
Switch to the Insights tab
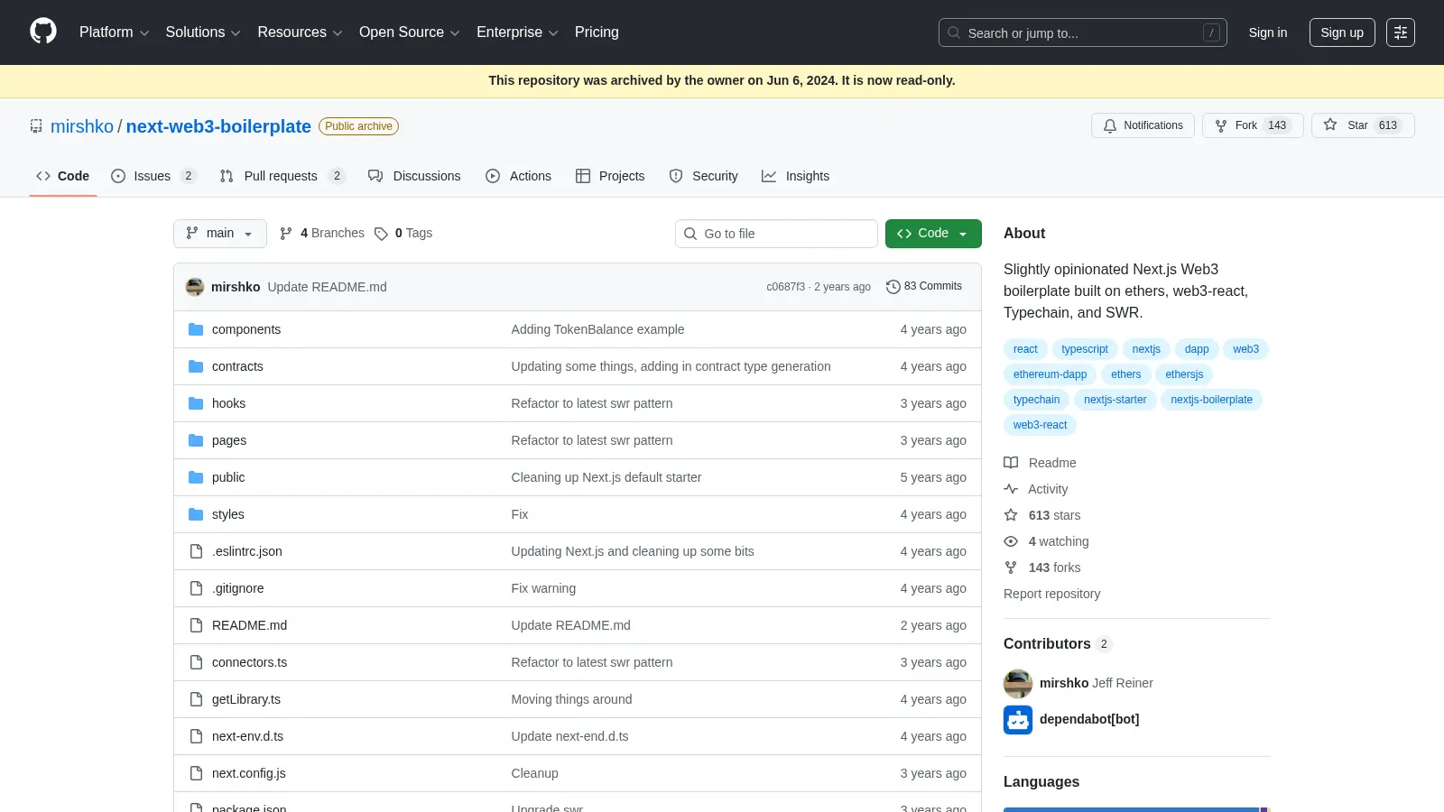(x=795, y=176)
